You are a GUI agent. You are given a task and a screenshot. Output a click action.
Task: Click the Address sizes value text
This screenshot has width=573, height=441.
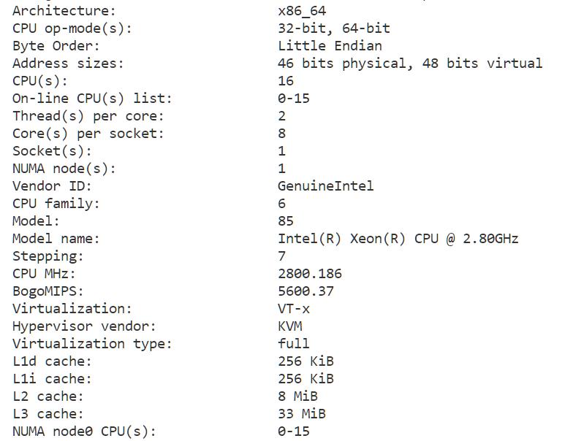tap(410, 64)
